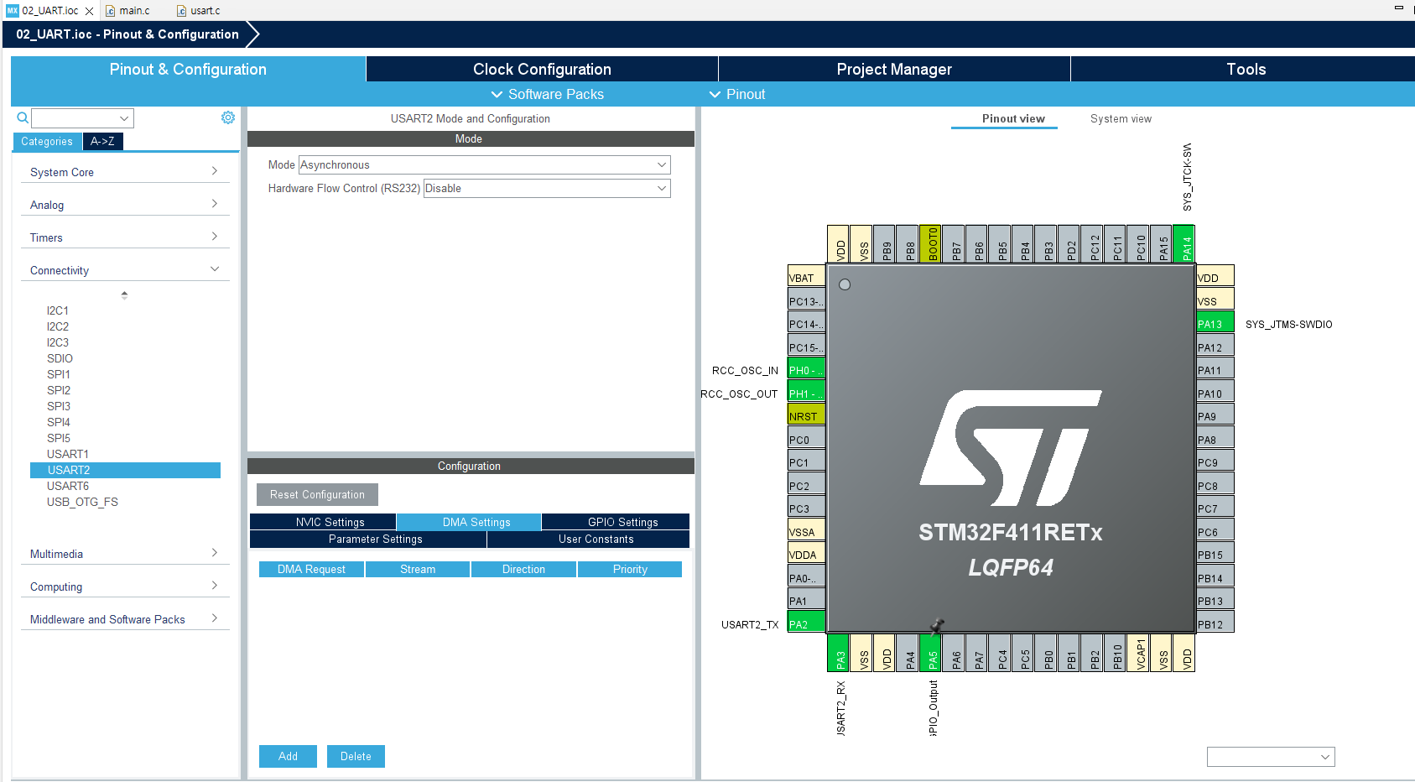
Task: Open the NVIC Settings tab
Action: tap(322, 521)
